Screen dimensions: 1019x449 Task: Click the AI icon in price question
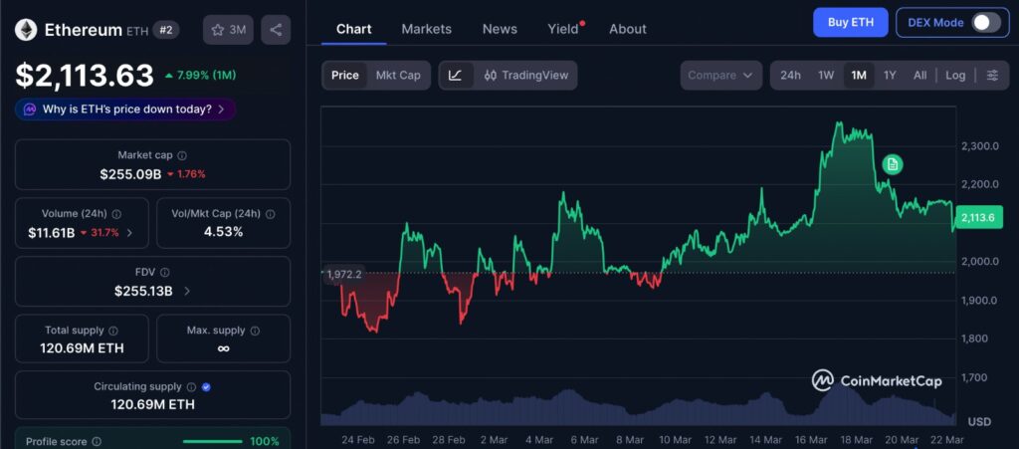pos(29,110)
